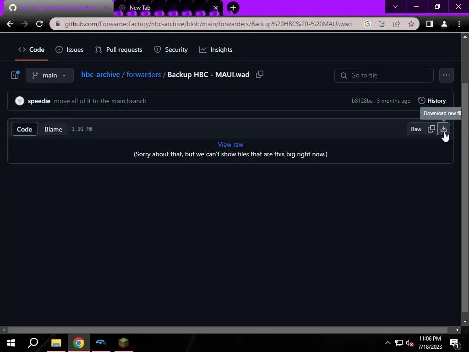This screenshot has height=352, width=469.
Task: Open the file History
Action: [432, 101]
